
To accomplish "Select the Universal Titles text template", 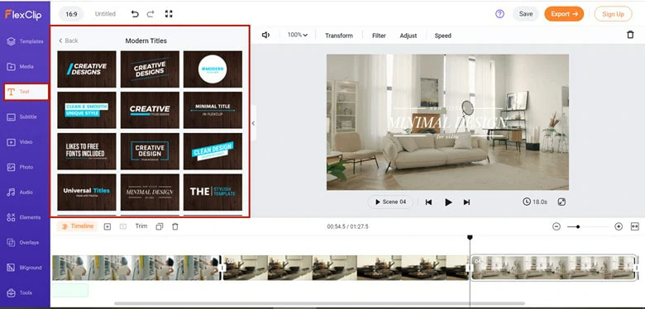I will pos(86,192).
